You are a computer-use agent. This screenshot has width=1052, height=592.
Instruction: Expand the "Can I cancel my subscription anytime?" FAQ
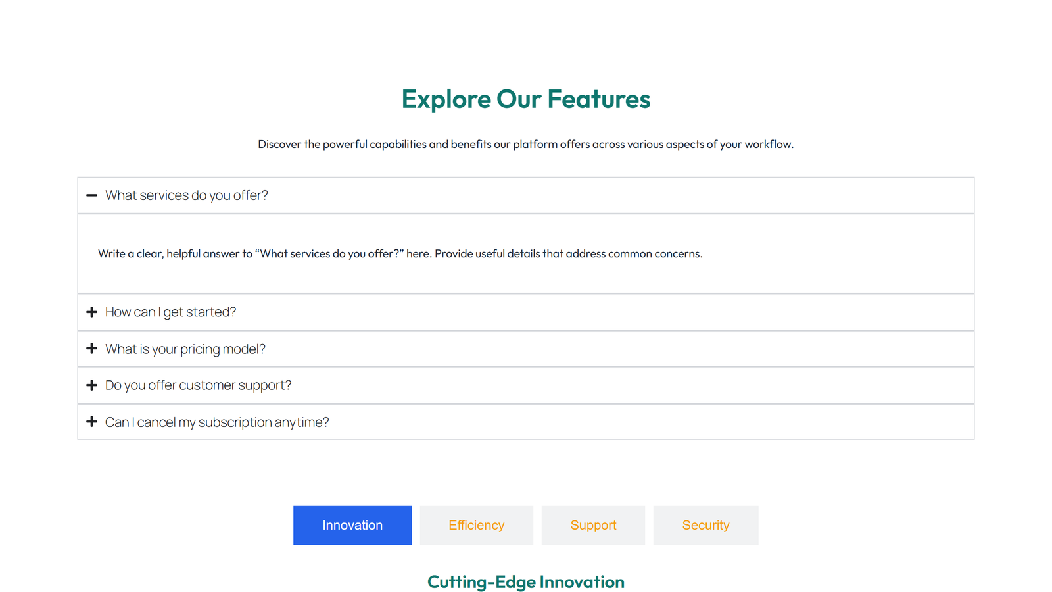(x=217, y=422)
